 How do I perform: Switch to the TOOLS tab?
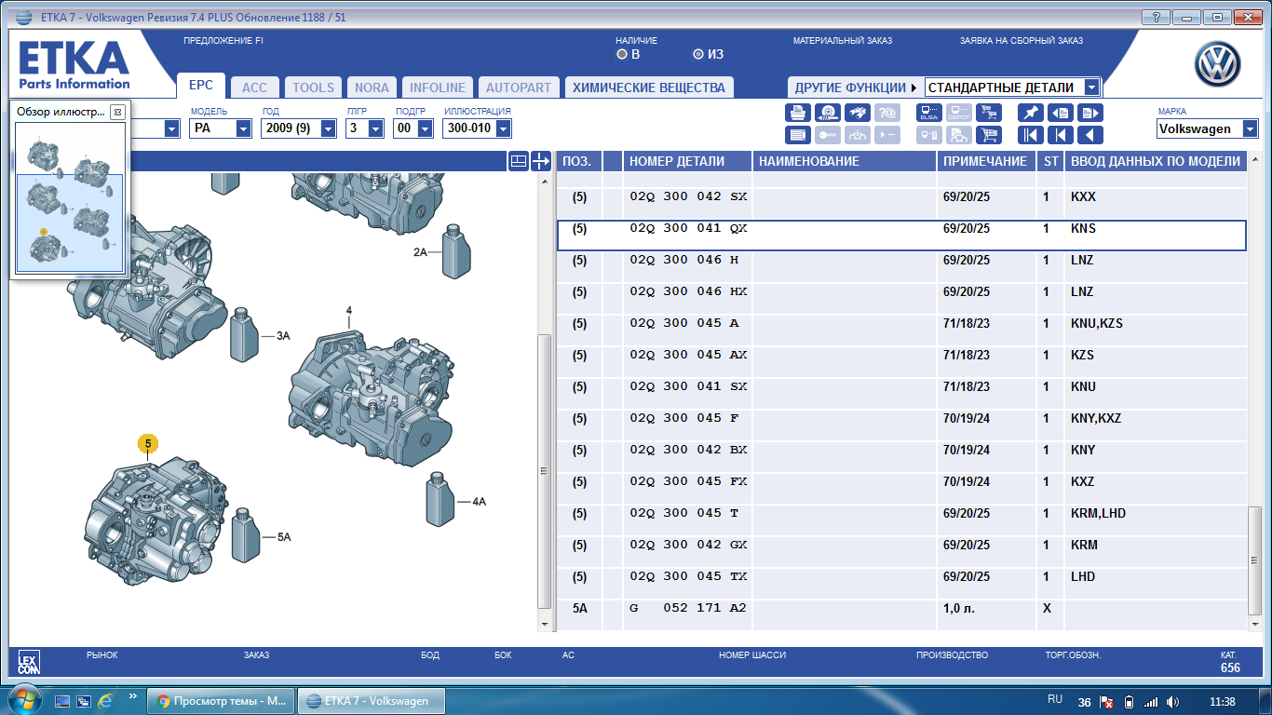coord(313,88)
